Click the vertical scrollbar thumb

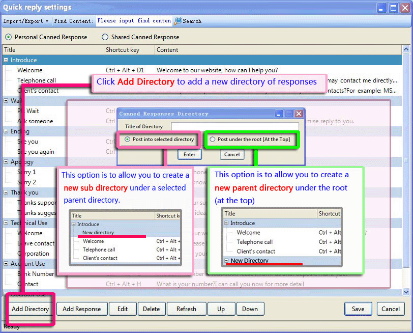[406, 160]
